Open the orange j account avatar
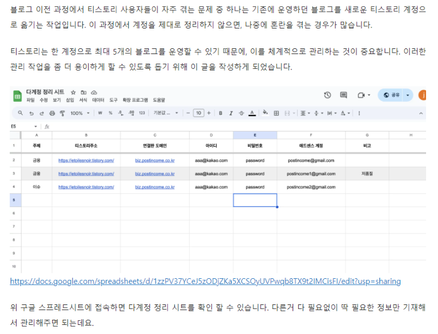Screen dimensions: 438x334 (422, 95)
